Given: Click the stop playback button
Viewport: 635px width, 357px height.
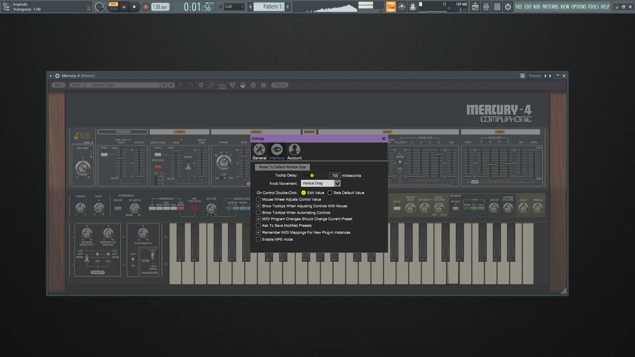Looking at the screenshot, I should tap(134, 7).
